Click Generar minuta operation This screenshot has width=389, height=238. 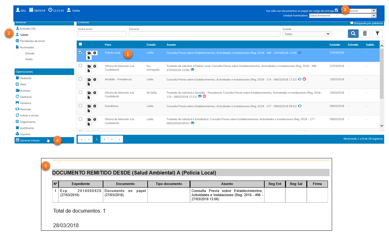pos(30,140)
